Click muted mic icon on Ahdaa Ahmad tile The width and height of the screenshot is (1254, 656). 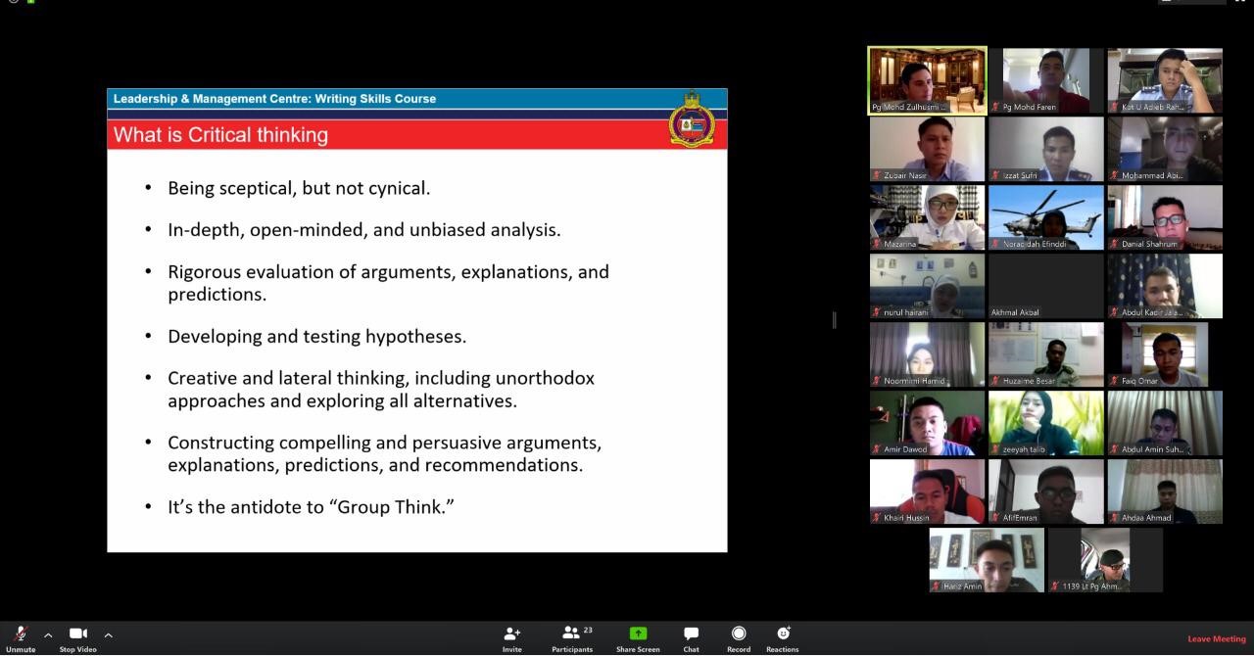pos(1114,518)
